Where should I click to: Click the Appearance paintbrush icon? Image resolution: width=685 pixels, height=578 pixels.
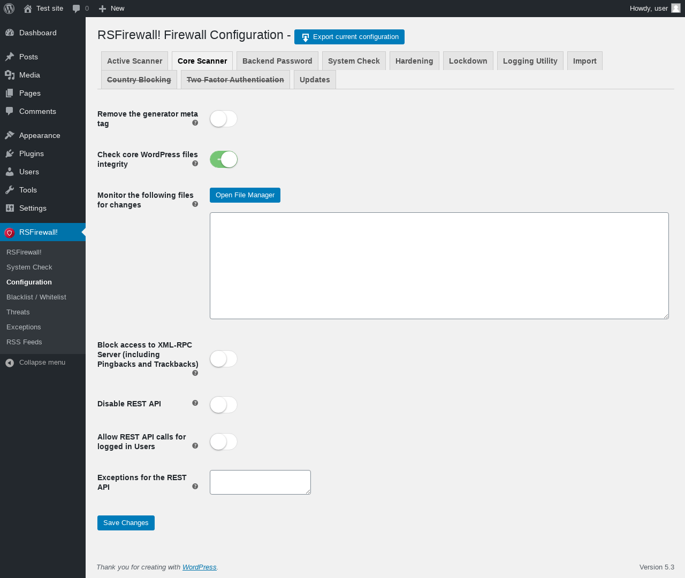(10, 135)
